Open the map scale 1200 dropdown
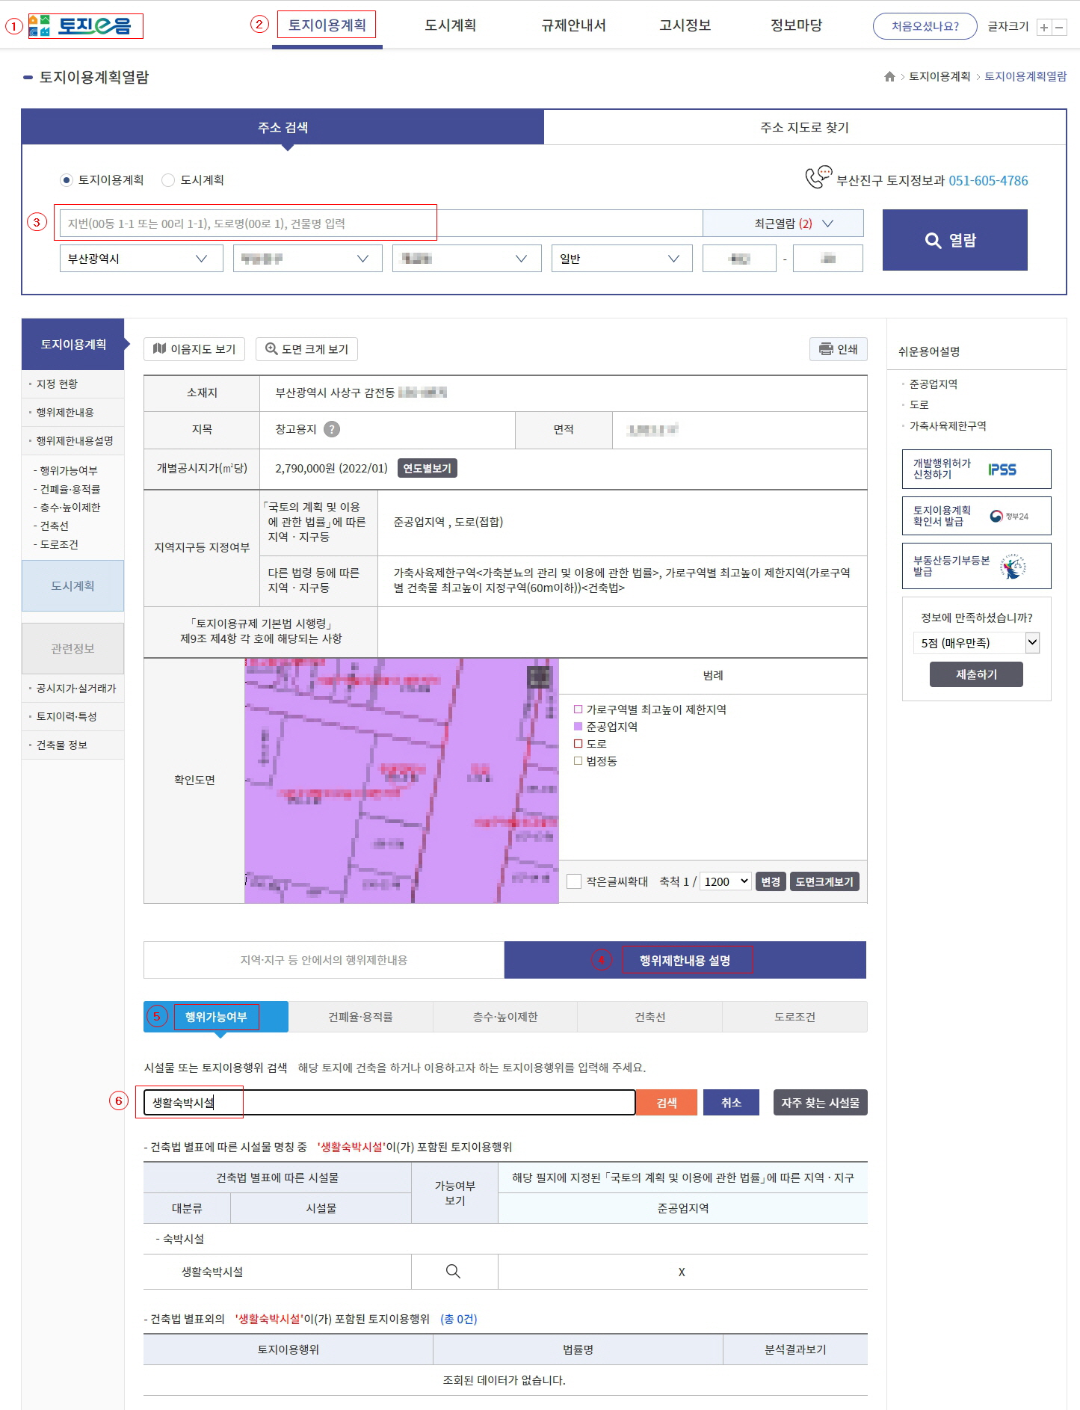Image resolution: width=1080 pixels, height=1410 pixels. point(725,881)
